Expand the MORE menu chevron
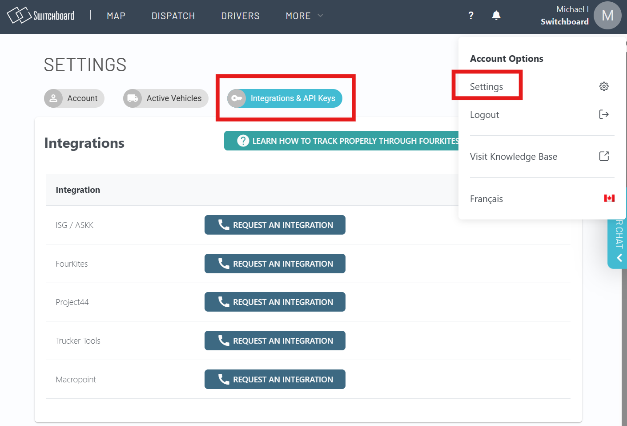The image size is (627, 426). tap(320, 16)
